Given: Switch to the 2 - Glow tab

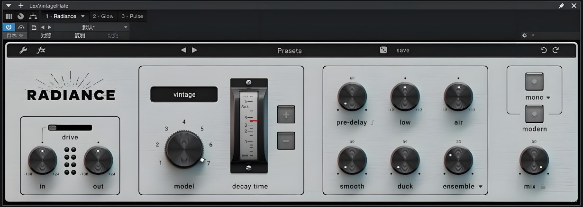Looking at the screenshot, I should coord(103,16).
